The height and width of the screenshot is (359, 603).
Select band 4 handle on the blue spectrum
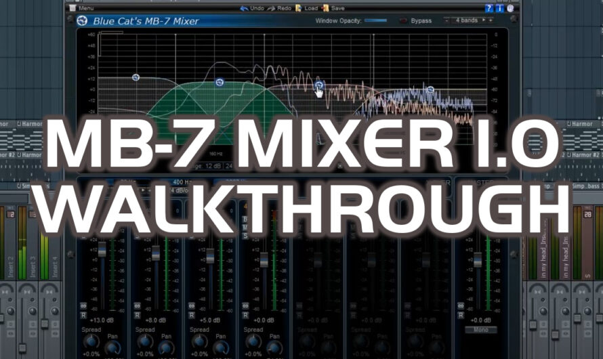point(430,89)
